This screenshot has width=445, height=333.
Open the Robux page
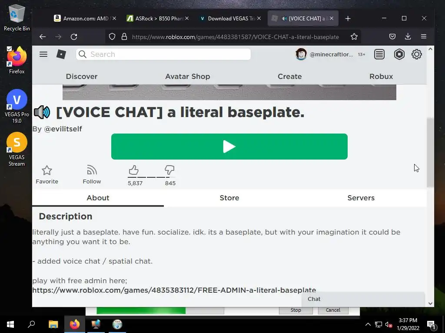pyautogui.click(x=381, y=76)
